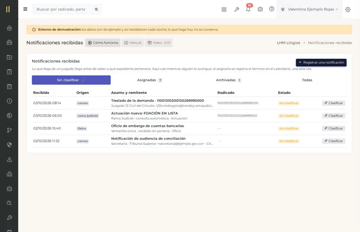
Task: Open the wrench icon in top header
Action: (x=237, y=9)
